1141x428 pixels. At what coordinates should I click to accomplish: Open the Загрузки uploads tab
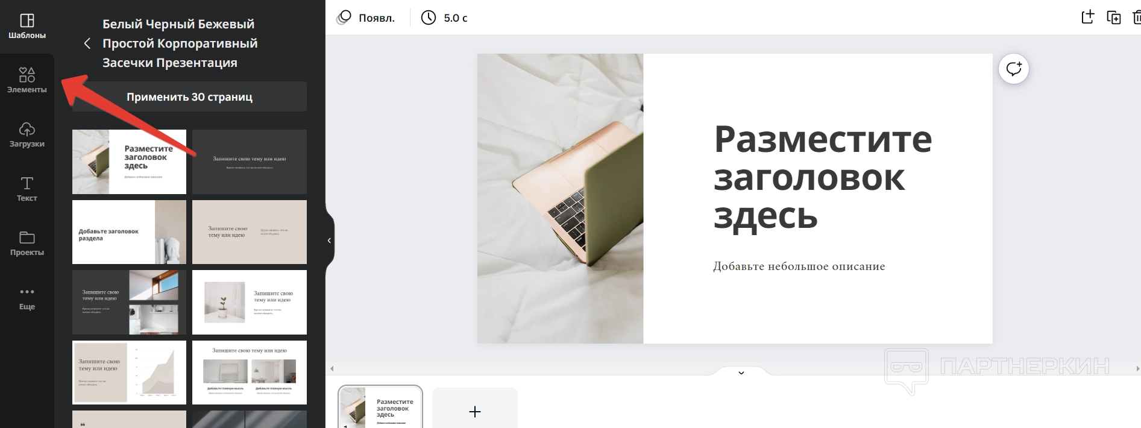pyautogui.click(x=27, y=135)
